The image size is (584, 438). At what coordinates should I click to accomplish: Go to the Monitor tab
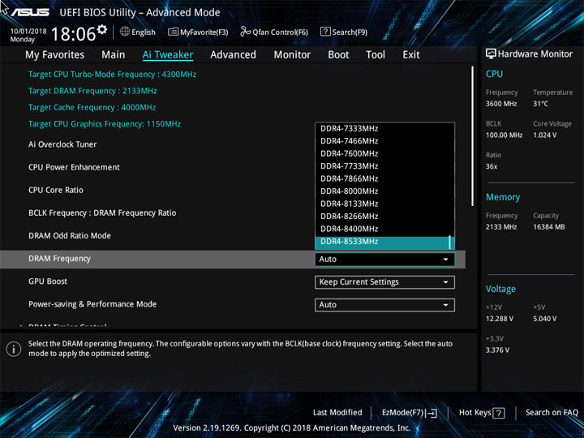point(292,55)
